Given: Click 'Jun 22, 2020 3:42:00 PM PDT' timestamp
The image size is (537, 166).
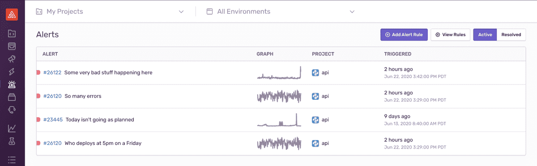Looking at the screenshot, I should click(x=415, y=77).
